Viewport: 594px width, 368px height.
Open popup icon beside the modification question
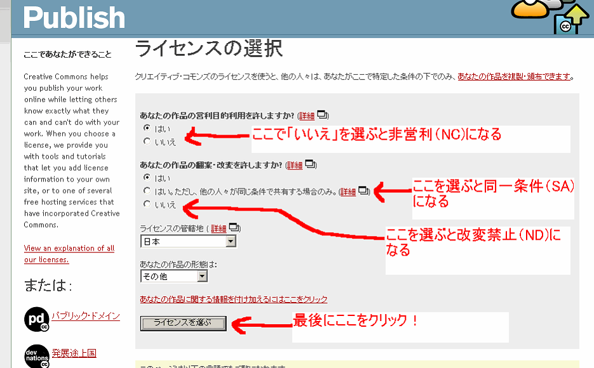pyautogui.click(x=310, y=164)
